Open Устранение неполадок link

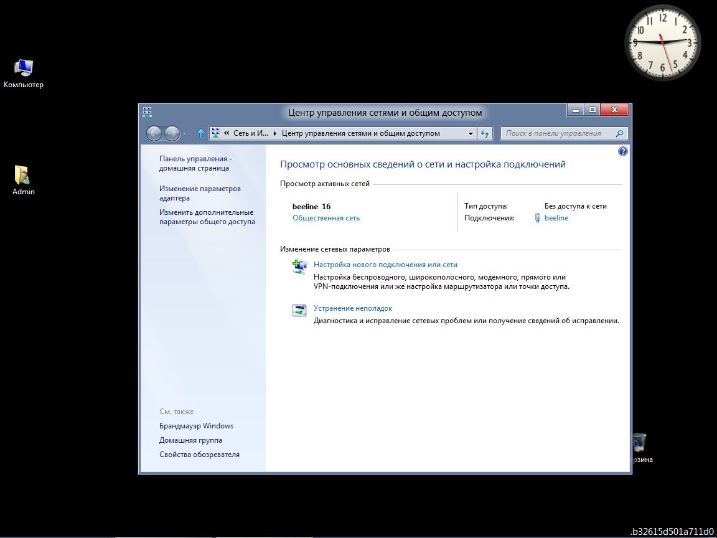(x=353, y=308)
